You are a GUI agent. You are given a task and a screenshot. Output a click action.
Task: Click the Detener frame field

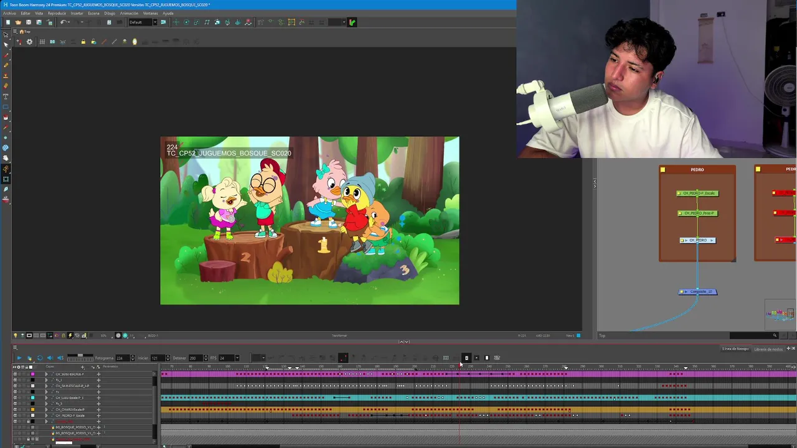196,358
